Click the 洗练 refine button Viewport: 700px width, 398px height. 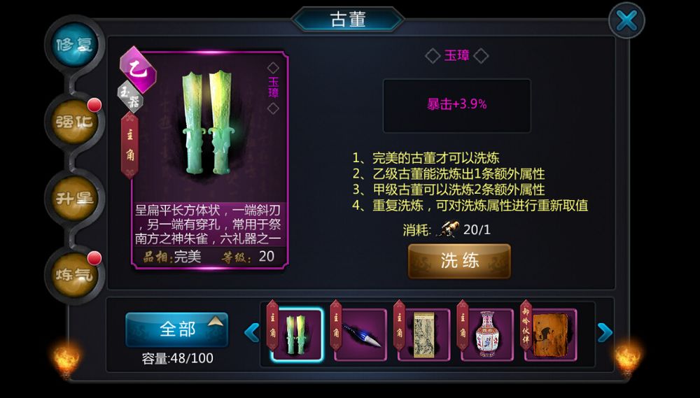459,261
